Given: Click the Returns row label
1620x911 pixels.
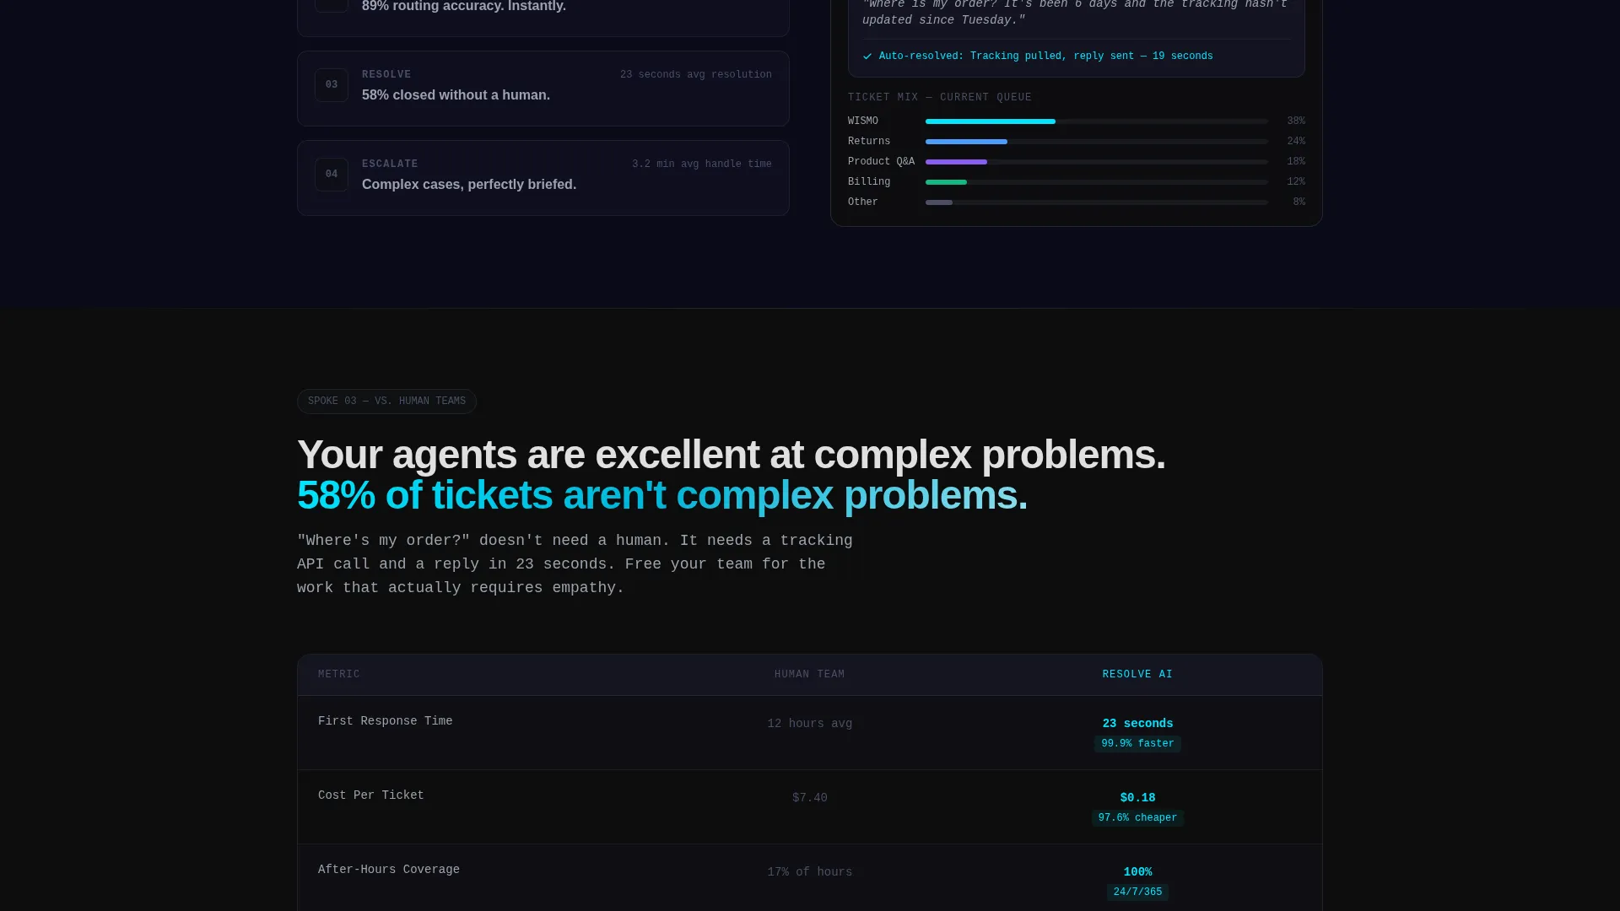Looking at the screenshot, I should [x=869, y=142].
